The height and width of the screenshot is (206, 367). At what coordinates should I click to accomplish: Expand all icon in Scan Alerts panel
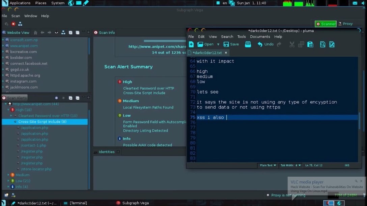(70, 98)
